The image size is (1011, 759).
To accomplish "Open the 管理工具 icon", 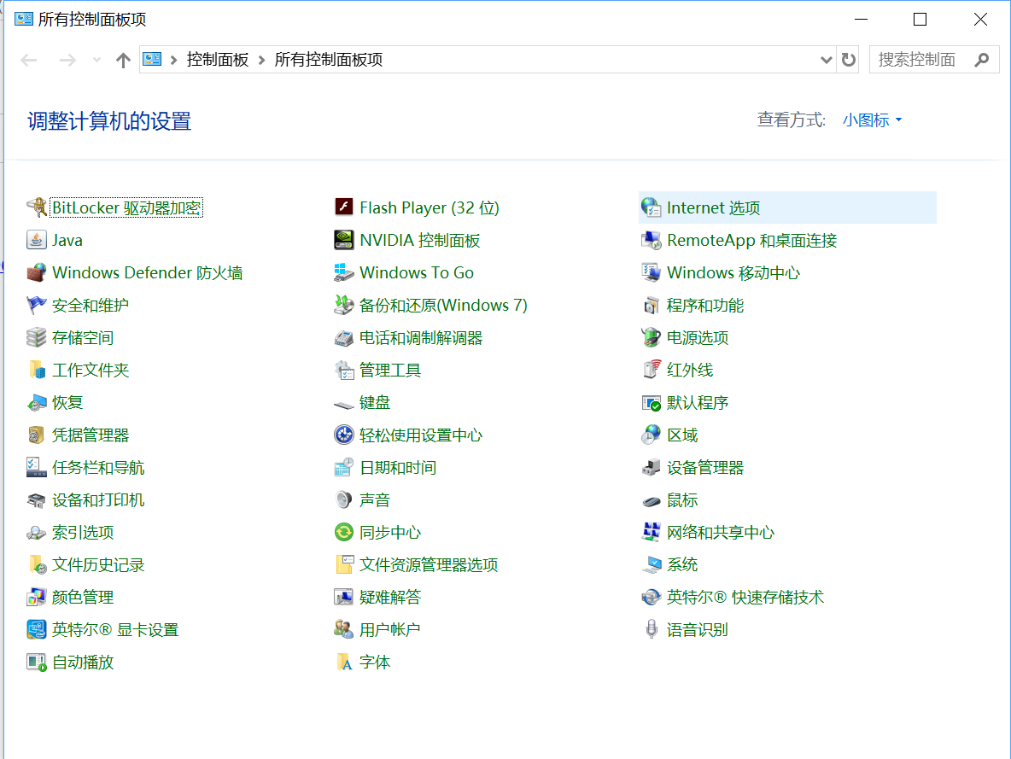I will [x=343, y=370].
